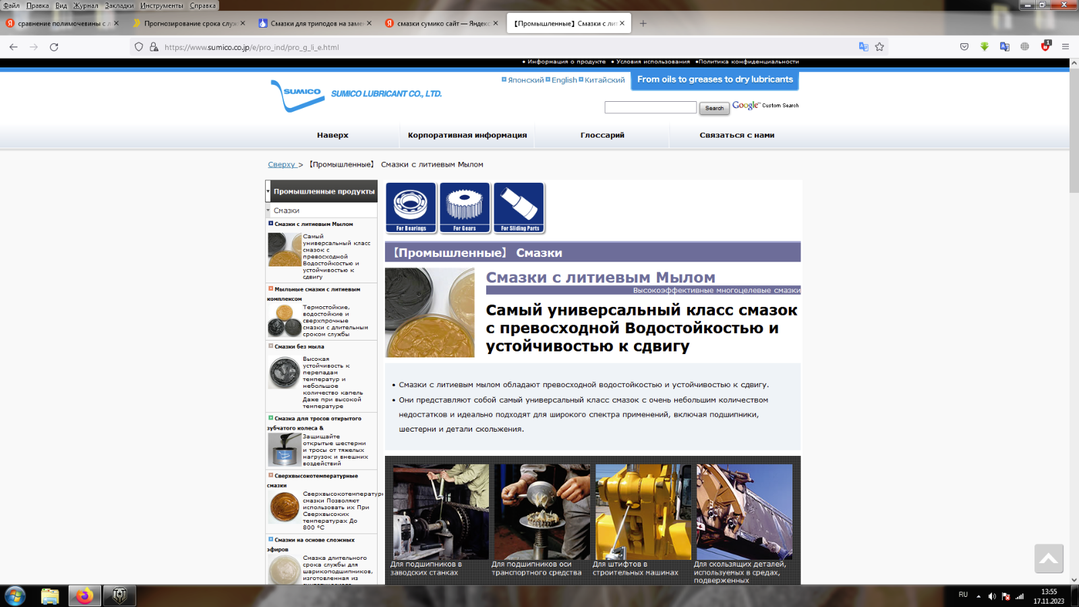Click the factory machine bearings photo
This screenshot has height=607, width=1079.
[440, 511]
